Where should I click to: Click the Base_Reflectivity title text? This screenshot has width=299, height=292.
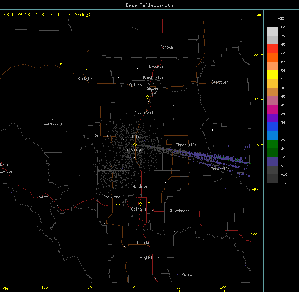click(149, 5)
